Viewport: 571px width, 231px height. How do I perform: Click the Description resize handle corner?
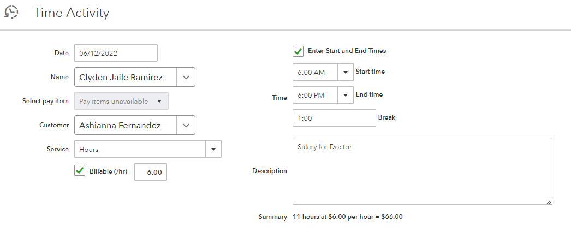549,201
